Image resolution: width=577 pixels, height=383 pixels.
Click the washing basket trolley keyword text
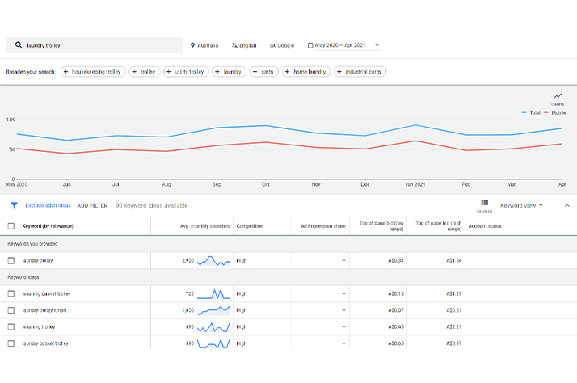[46, 293]
